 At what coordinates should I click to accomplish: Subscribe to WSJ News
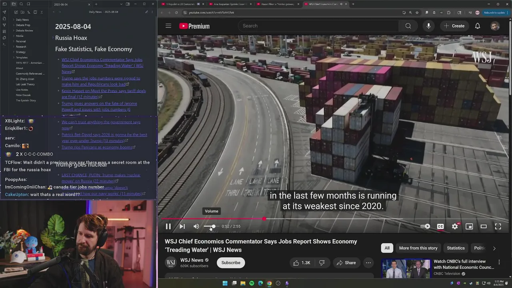pos(231,263)
